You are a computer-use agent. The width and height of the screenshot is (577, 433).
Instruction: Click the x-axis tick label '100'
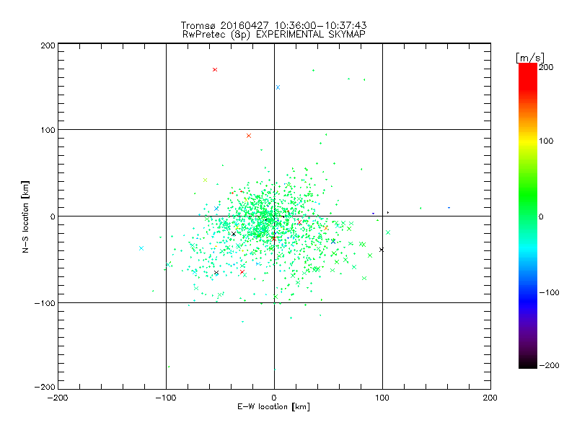pos(382,398)
